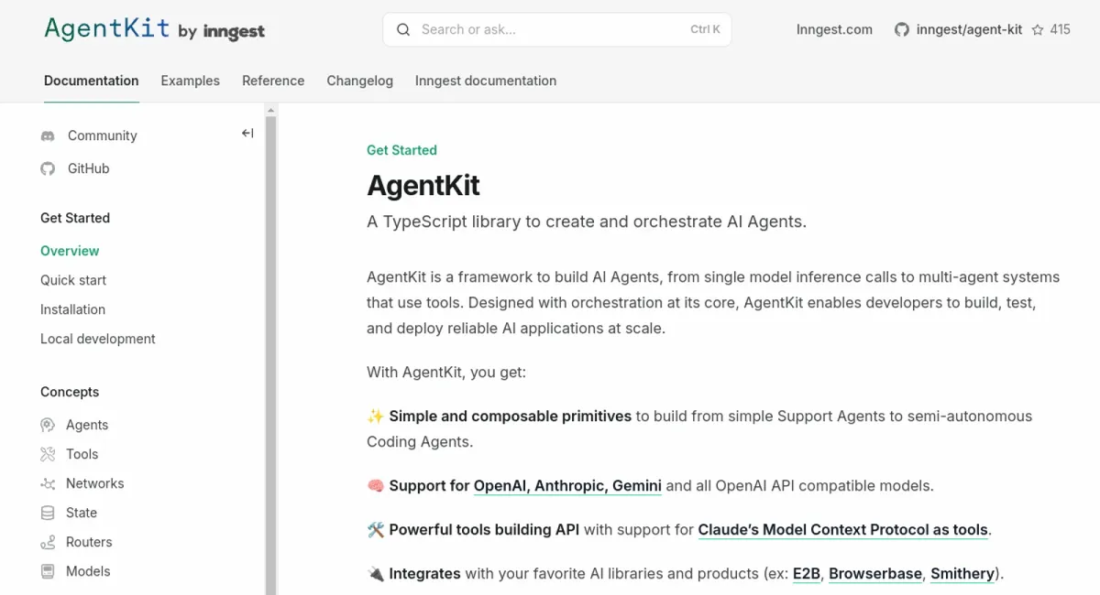Open the OpenAI, Anthropic, Gemini link
This screenshot has height=595, width=1100.
pos(567,485)
